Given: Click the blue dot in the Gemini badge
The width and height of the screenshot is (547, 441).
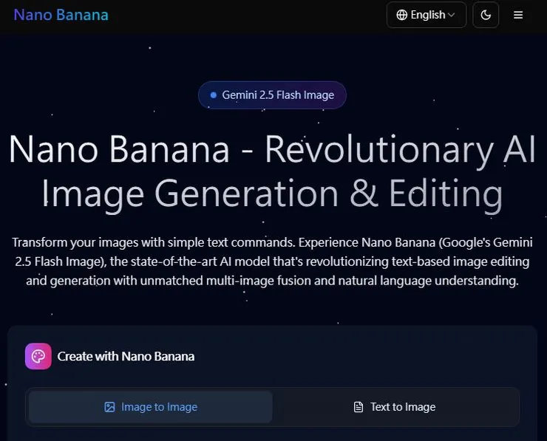Looking at the screenshot, I should pyautogui.click(x=214, y=95).
